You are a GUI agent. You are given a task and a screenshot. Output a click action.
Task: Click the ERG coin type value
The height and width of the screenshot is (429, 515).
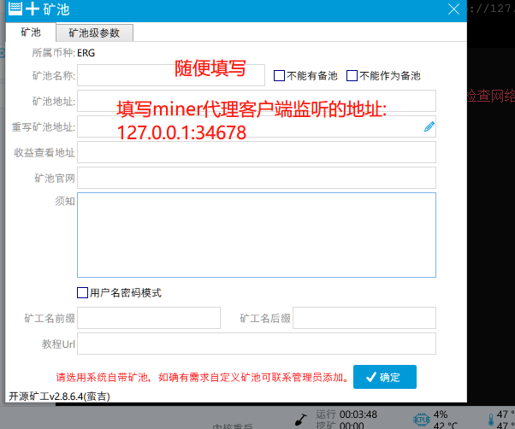pyautogui.click(x=86, y=53)
